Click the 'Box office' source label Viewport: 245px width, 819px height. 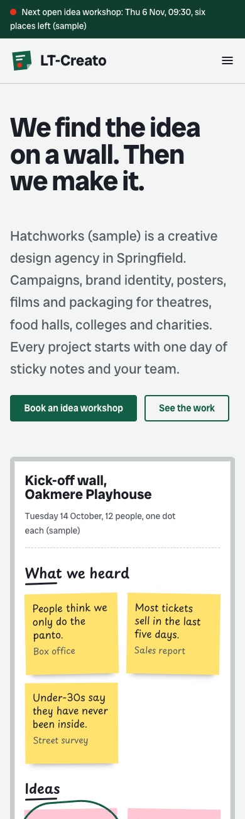54,651
